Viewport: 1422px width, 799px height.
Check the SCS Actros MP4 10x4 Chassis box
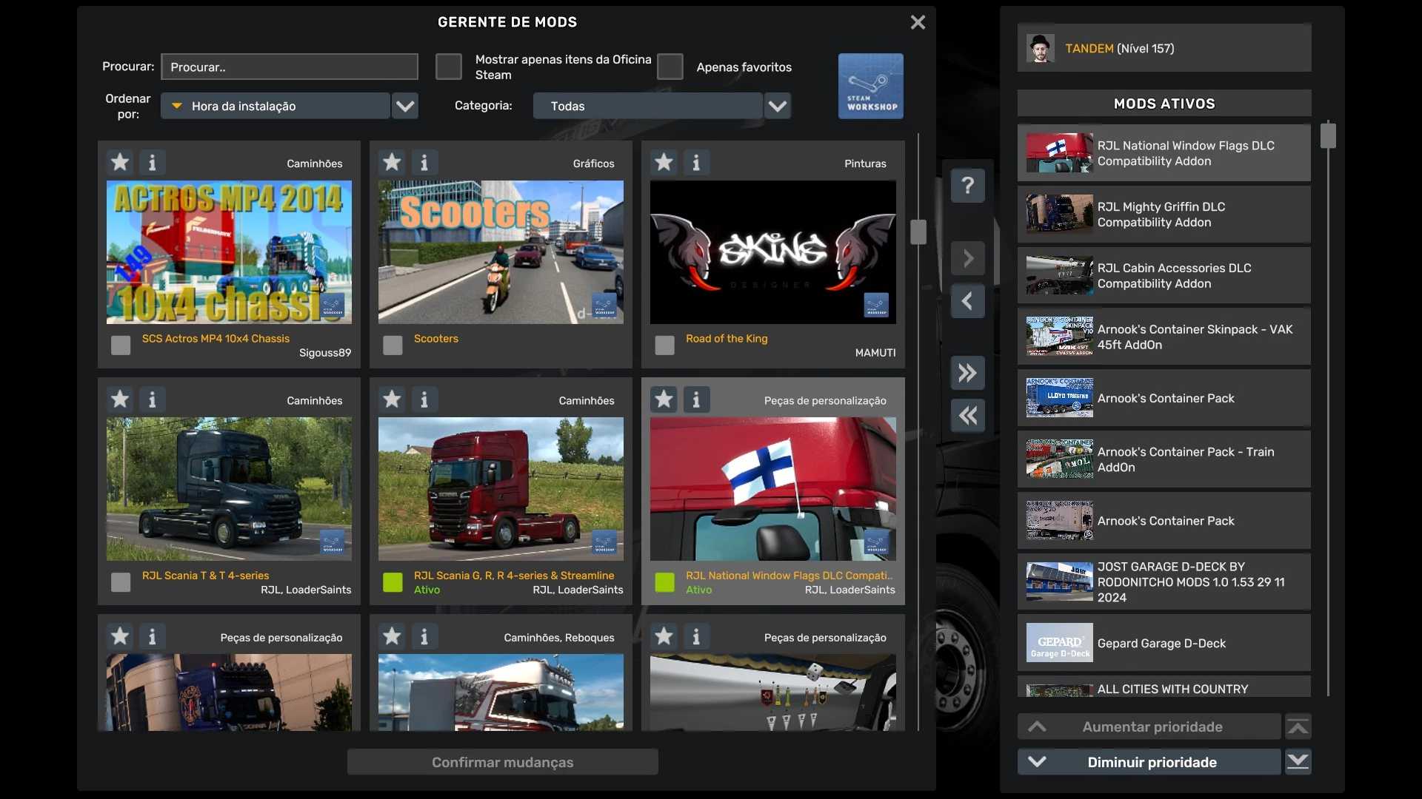[121, 345]
